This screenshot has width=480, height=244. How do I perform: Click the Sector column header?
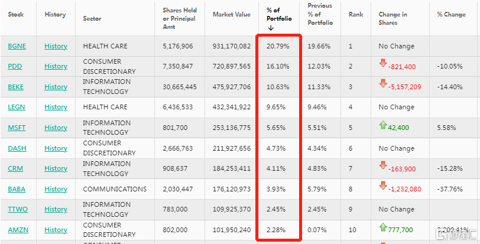point(92,18)
